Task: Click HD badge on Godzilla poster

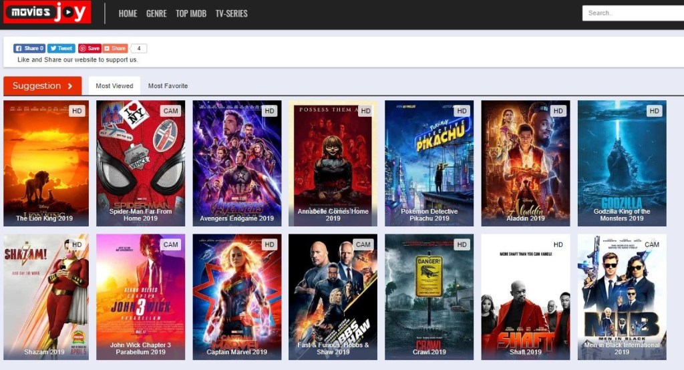Action: tap(655, 111)
